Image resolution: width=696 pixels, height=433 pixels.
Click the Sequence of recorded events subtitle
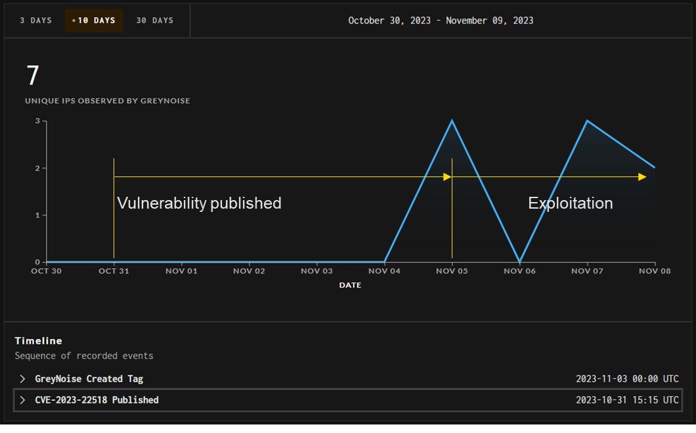(x=84, y=356)
